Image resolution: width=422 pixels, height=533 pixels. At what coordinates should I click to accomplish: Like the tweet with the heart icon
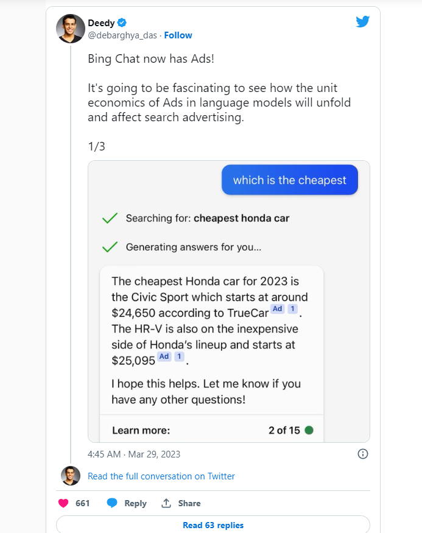63,503
